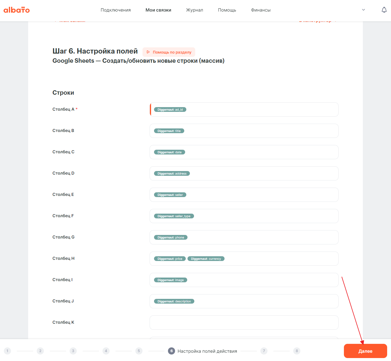Go to the Журнал tab
This screenshot has width=391, height=361.
click(x=195, y=10)
